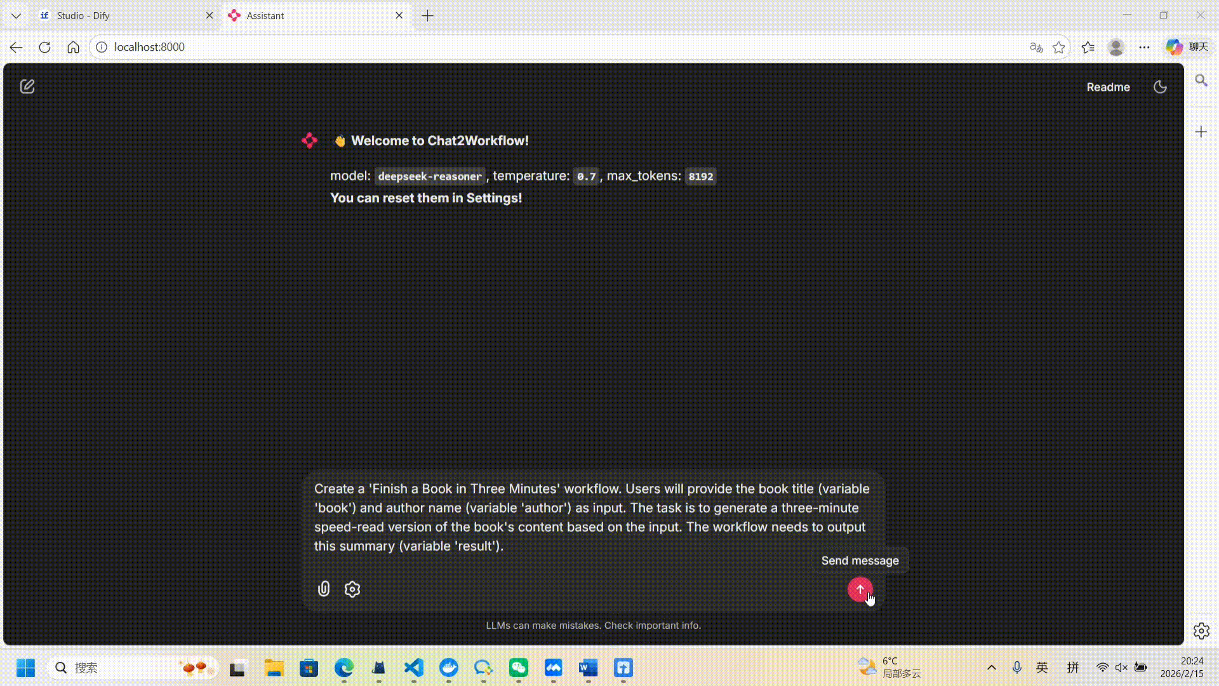Expand the browser tab list dropdown
This screenshot has height=686, width=1219.
pos(17,16)
